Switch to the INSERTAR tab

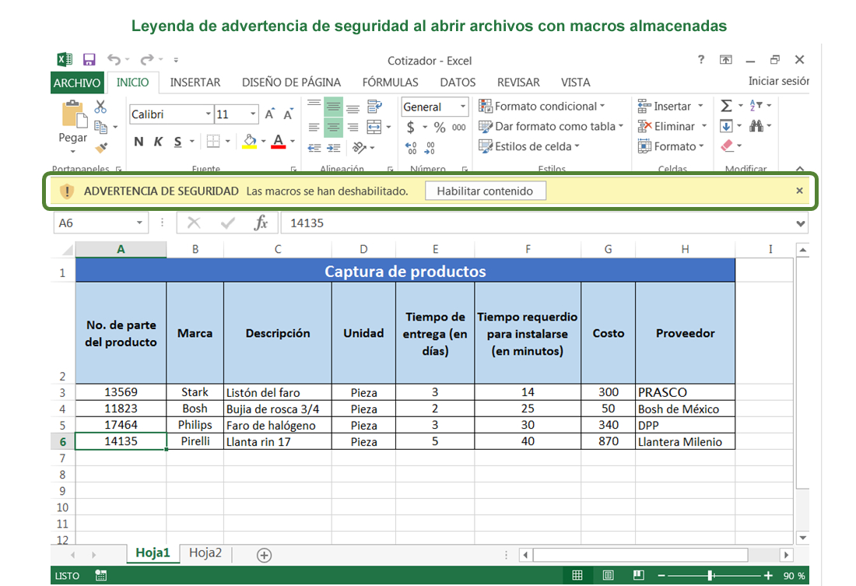click(x=195, y=82)
